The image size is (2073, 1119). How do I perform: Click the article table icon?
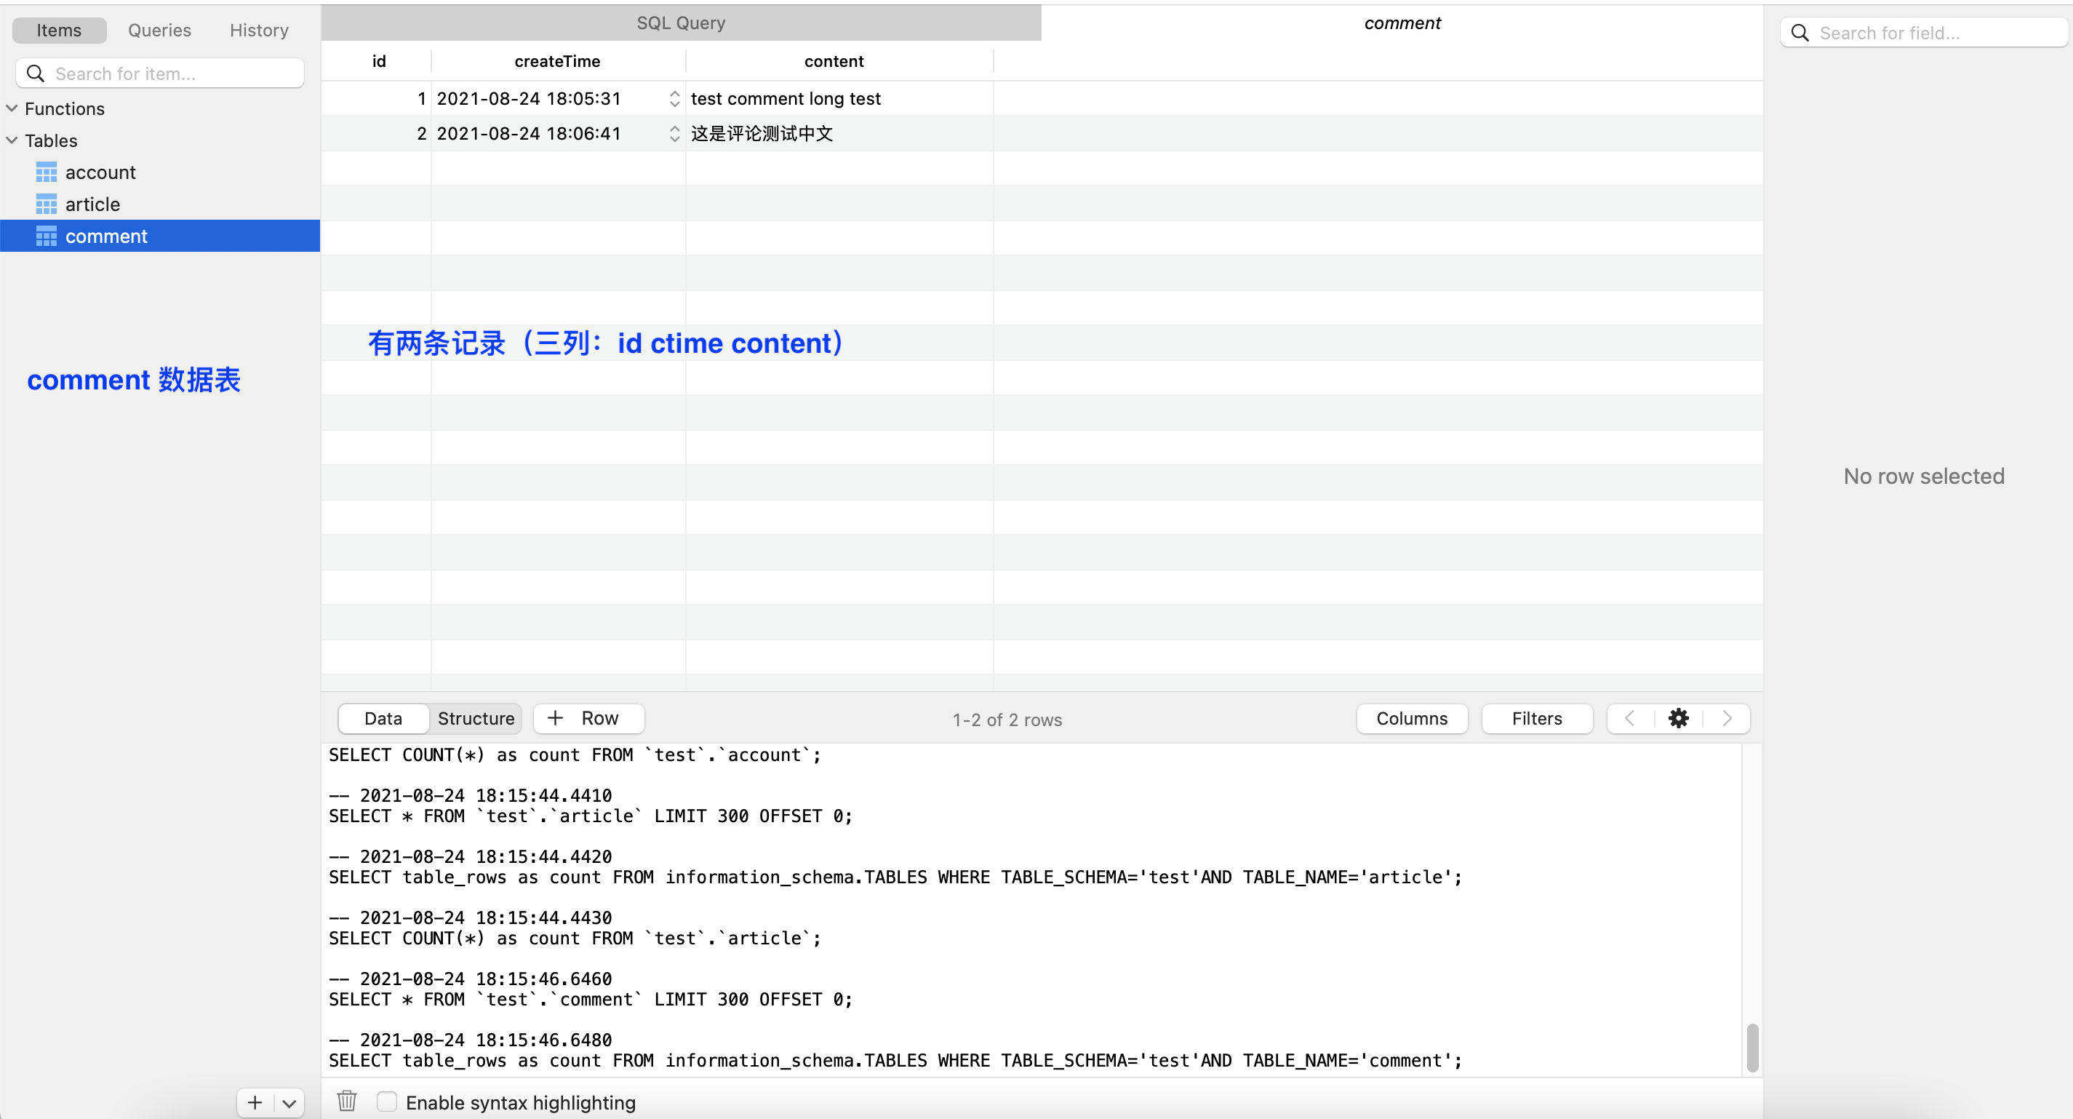point(47,204)
